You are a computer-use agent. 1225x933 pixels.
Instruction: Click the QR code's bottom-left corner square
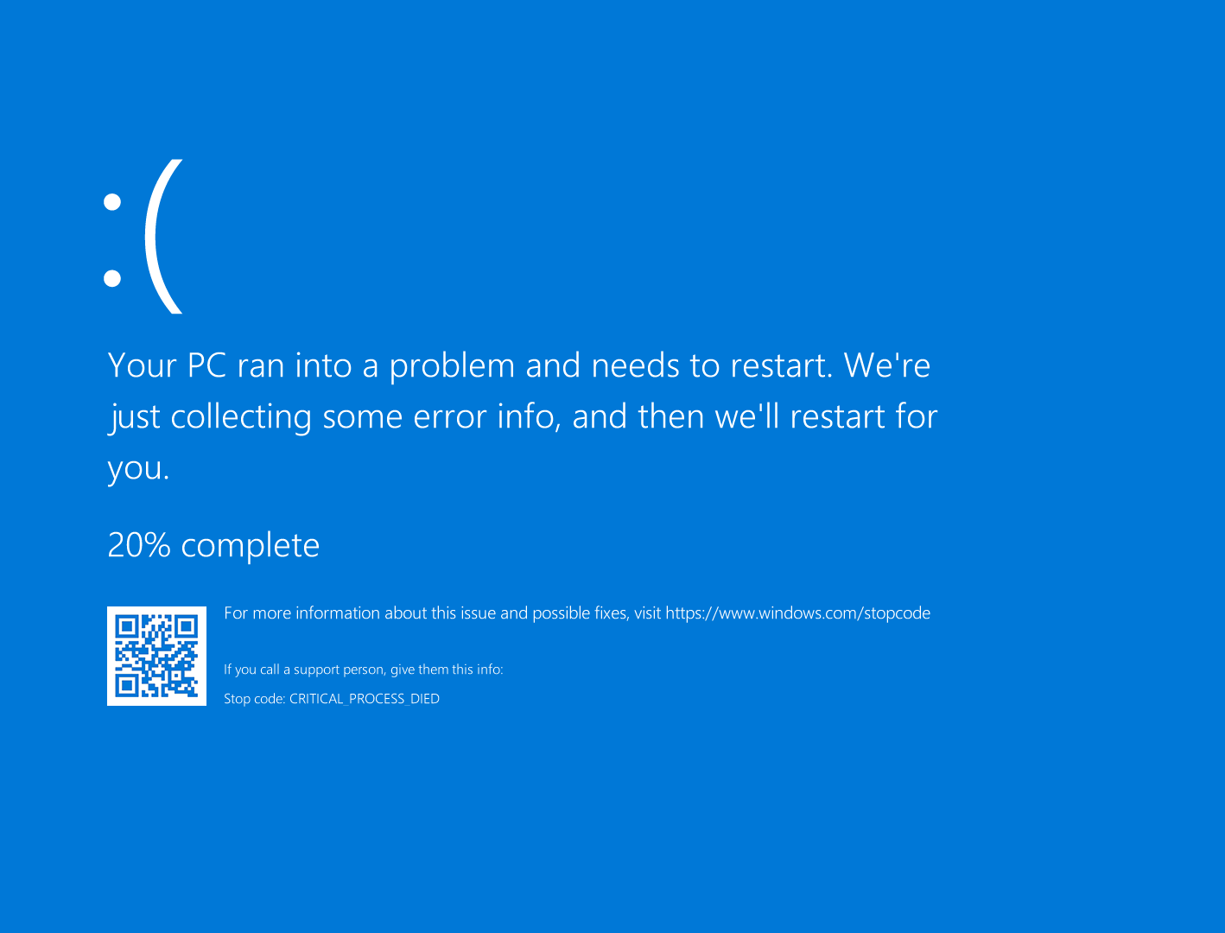128,685
